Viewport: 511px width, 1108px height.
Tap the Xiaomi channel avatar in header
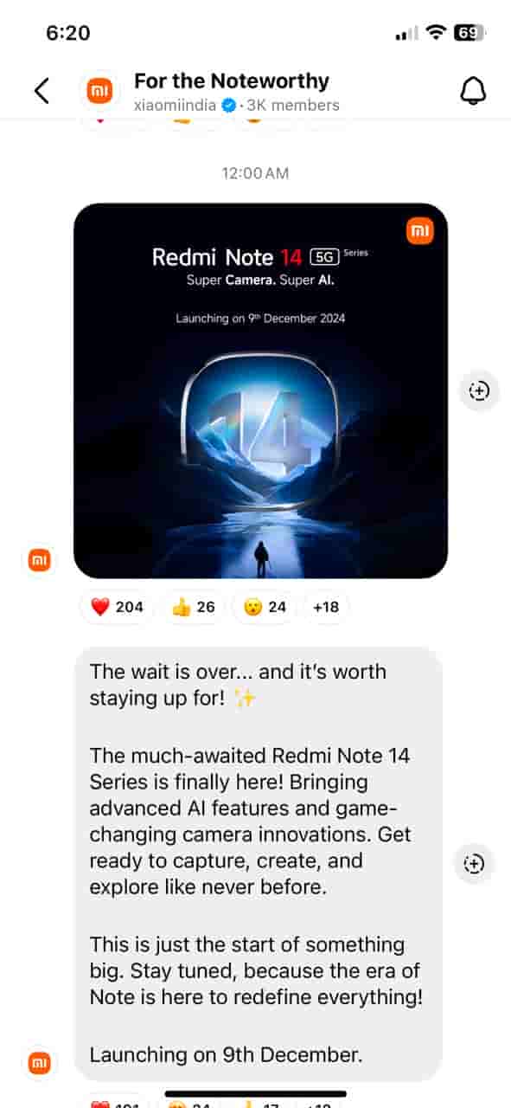pyautogui.click(x=99, y=91)
